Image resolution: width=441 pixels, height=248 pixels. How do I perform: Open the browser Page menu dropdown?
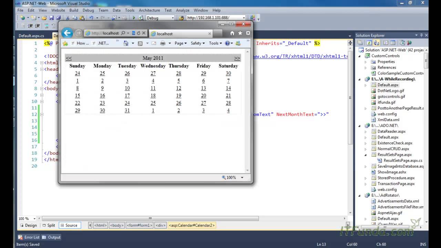(x=181, y=43)
